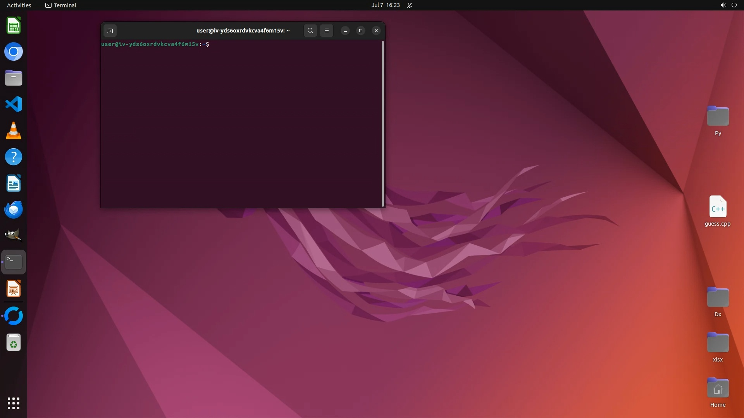Open LibreOffice Impress from dock

coord(14,289)
